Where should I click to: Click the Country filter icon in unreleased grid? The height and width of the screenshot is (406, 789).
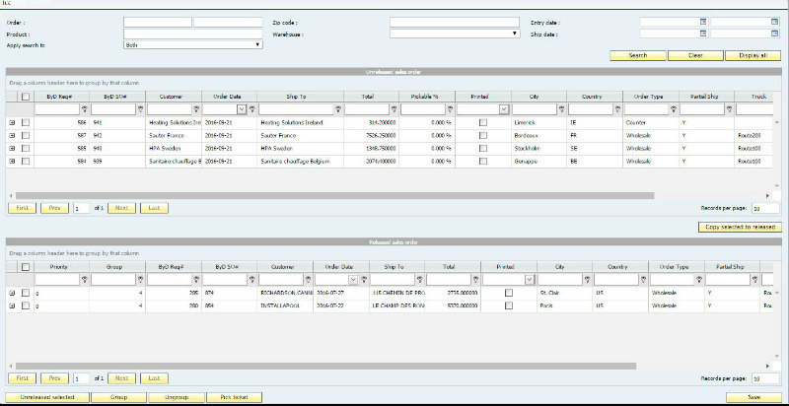tap(617, 109)
